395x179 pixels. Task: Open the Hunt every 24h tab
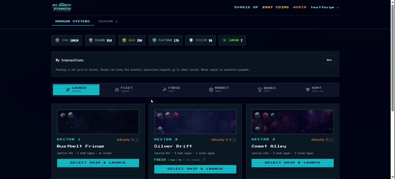tap(315, 89)
